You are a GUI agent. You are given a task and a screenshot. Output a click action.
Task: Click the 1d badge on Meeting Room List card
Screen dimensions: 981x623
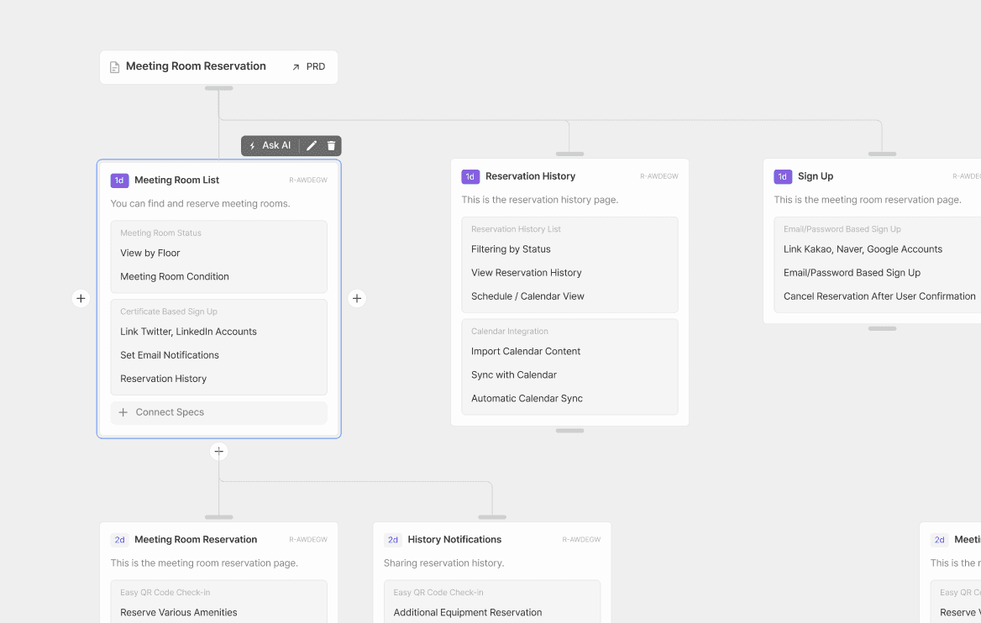[x=119, y=181]
